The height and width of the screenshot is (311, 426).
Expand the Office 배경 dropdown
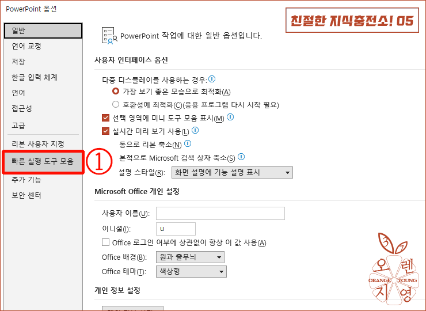point(190,257)
